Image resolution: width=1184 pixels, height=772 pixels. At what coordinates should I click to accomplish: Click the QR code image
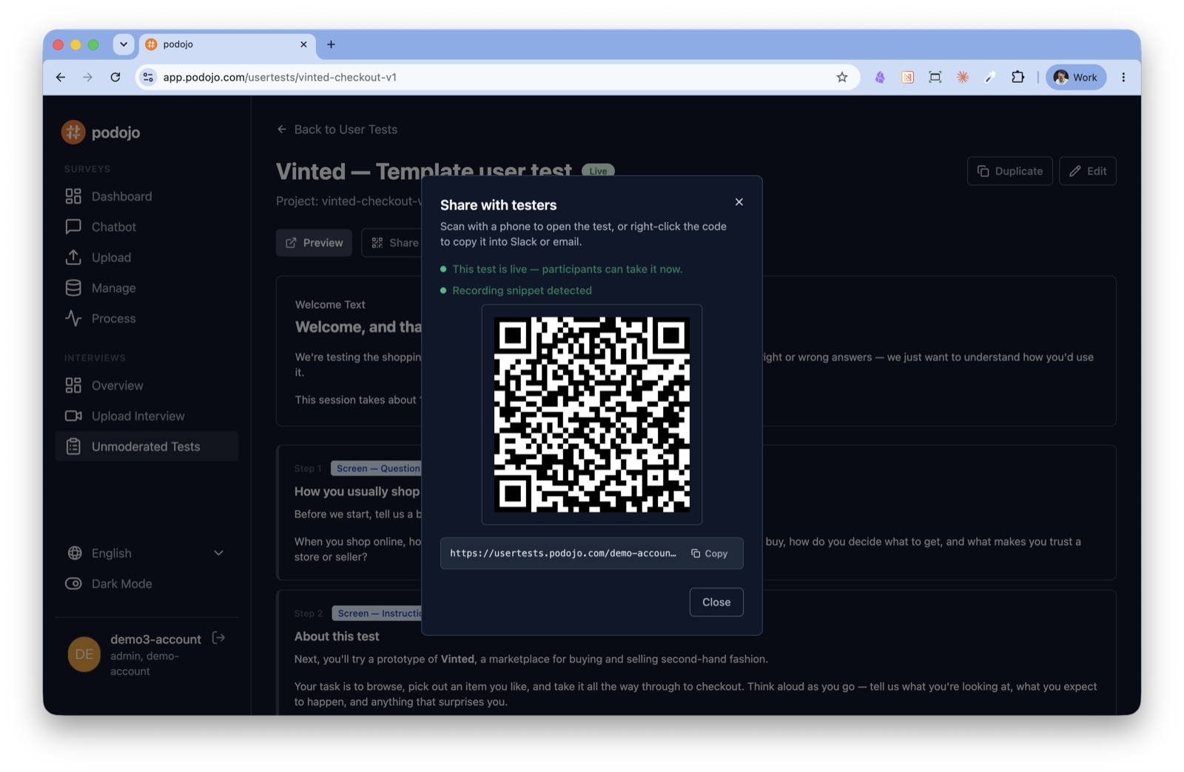click(591, 414)
